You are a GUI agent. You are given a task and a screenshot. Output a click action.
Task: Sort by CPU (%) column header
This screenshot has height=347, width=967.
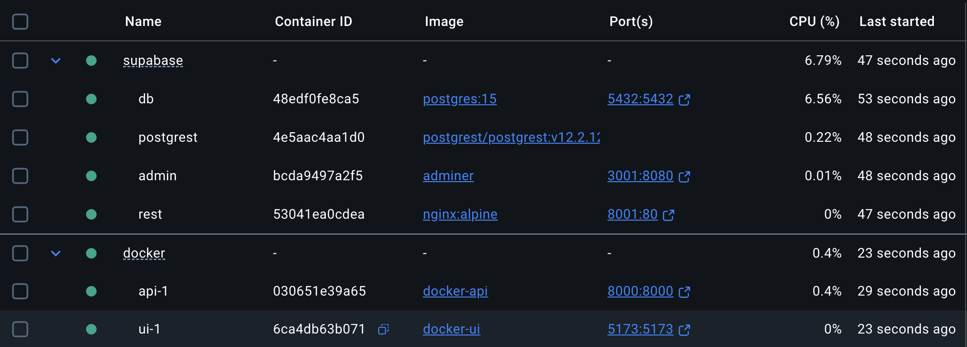coord(814,22)
